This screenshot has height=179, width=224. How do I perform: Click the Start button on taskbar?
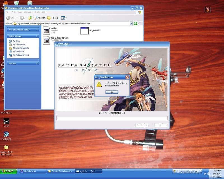point(8,171)
